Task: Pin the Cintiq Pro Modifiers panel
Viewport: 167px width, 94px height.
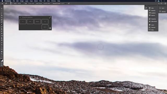Action: (x=50, y=28)
